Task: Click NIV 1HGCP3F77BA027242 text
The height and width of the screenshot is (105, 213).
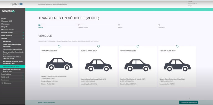Action: pyautogui.click(x=127, y=81)
